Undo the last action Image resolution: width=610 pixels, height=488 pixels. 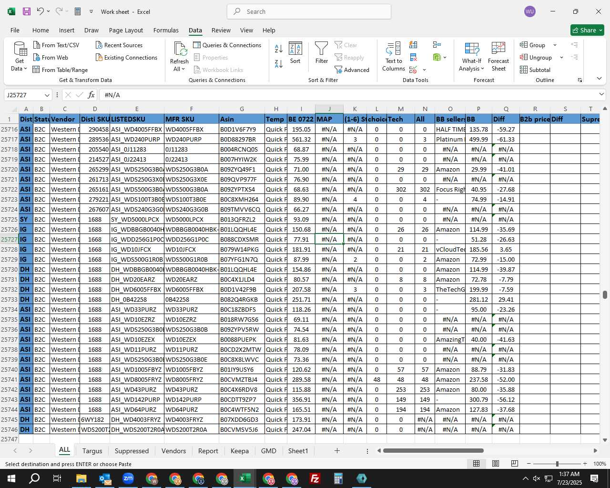click(41, 11)
